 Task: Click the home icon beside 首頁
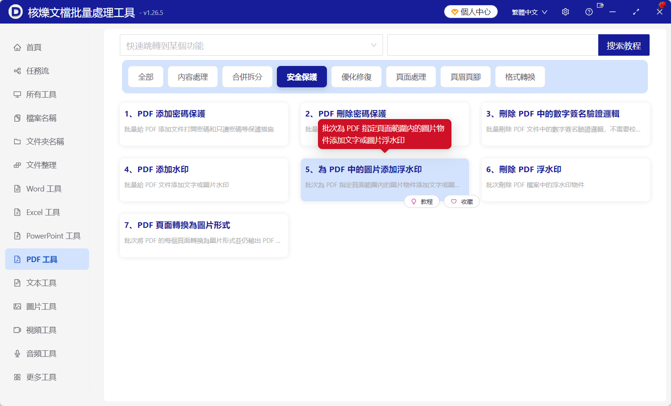click(17, 47)
